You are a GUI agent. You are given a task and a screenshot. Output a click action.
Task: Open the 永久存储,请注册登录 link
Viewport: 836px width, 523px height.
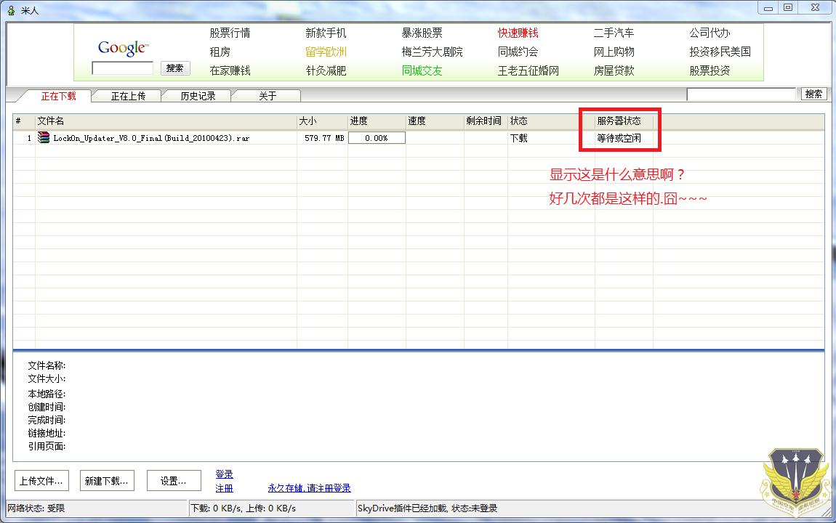pyautogui.click(x=309, y=488)
